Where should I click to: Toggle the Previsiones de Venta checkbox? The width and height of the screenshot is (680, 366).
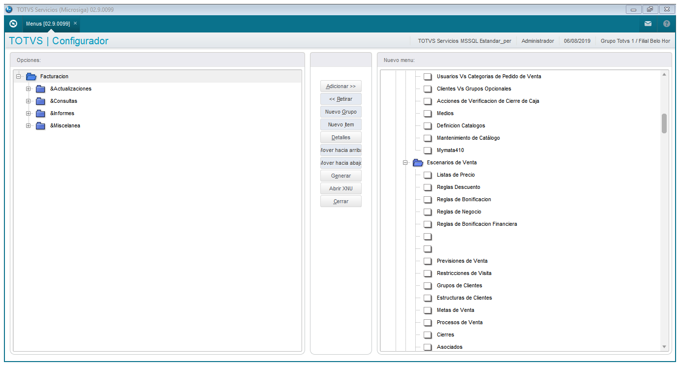tap(428, 261)
